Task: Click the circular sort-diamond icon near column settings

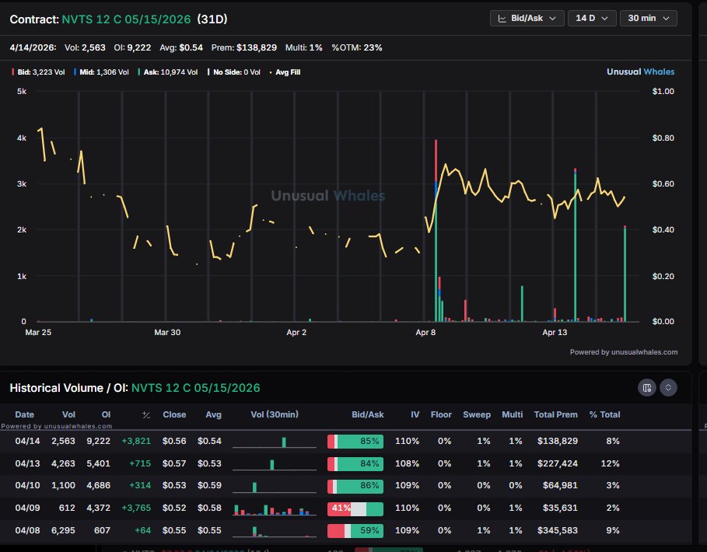Action: click(x=667, y=387)
